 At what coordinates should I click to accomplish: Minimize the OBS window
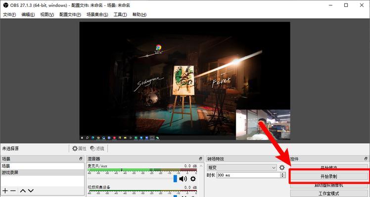[x=330, y=5]
